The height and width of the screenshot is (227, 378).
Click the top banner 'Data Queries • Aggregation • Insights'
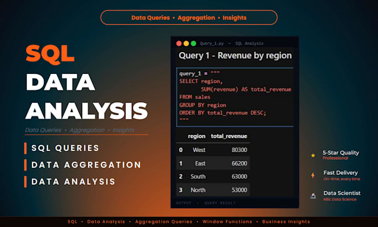click(x=189, y=18)
